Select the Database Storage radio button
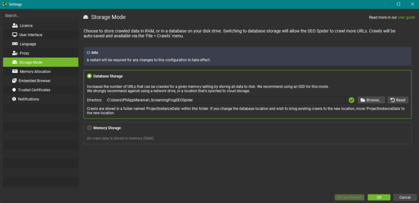The height and width of the screenshot is (203, 419). click(x=90, y=76)
